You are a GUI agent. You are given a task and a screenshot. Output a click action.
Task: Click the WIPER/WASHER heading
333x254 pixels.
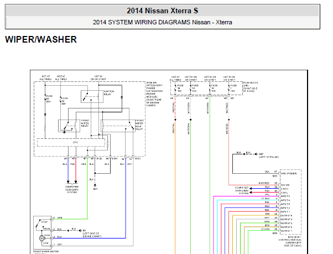click(x=41, y=39)
